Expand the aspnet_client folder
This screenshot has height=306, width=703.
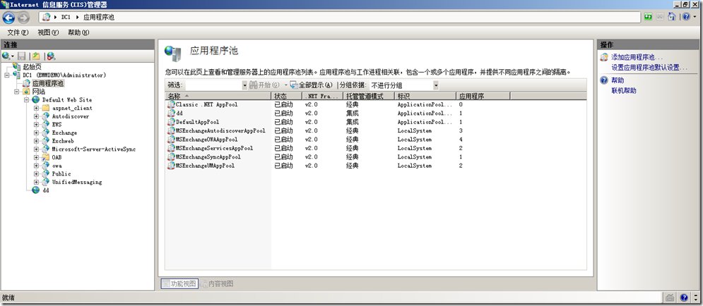point(36,108)
